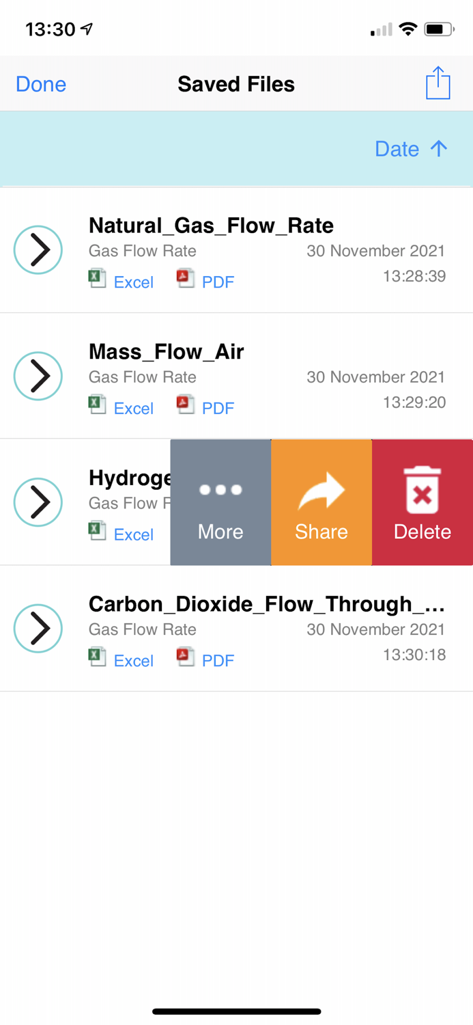Viewport: 473px width, 1025px height.
Task: Click the Excel icon for Hydrogen file
Action: click(x=97, y=531)
